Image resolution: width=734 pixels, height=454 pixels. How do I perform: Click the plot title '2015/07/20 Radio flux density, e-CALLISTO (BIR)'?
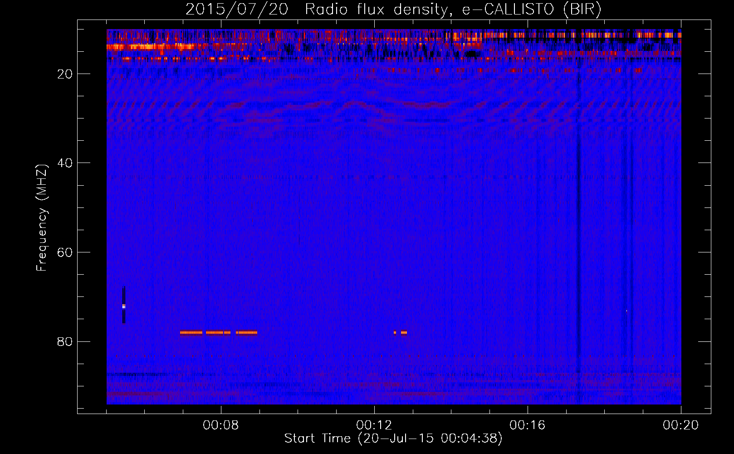click(x=393, y=9)
